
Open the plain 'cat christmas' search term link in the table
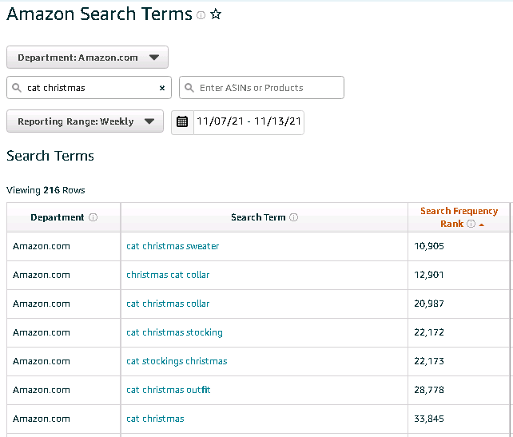point(155,419)
